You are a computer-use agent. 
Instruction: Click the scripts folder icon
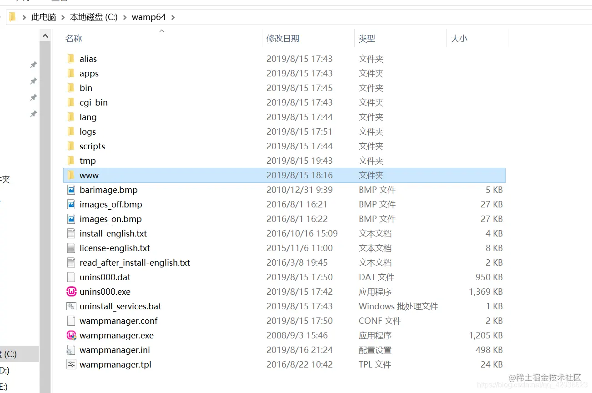(x=71, y=146)
